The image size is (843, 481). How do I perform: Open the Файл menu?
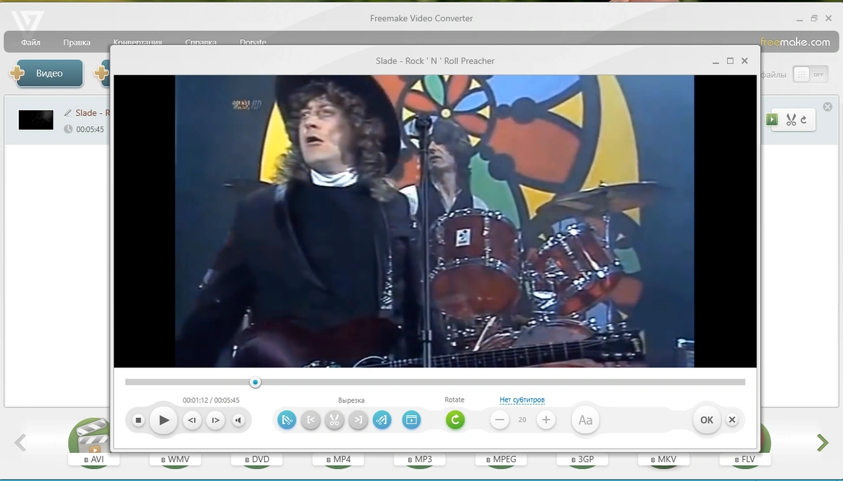(x=30, y=42)
